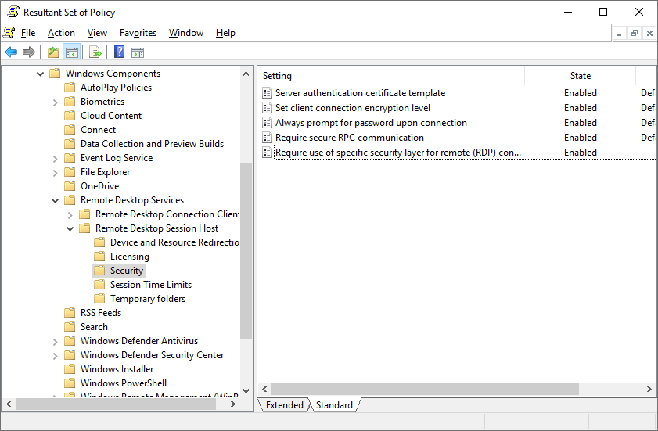658x431 pixels.
Task: Click the Licensing folder icon in tree
Action: tap(99, 257)
